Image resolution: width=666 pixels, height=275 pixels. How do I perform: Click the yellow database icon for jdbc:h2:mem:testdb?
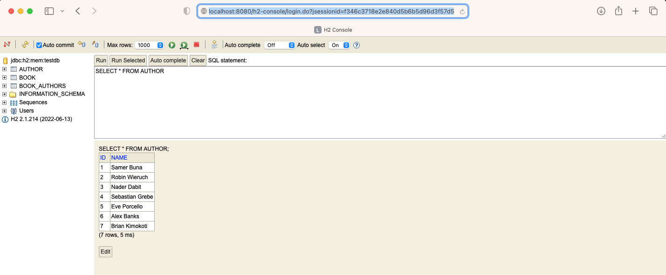(5, 61)
